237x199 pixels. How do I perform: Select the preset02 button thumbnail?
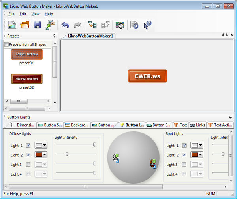pos(27,79)
